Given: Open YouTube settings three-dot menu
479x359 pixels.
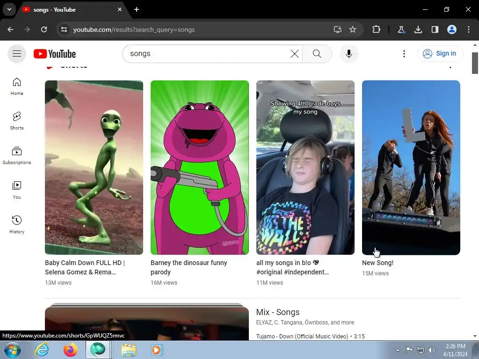Looking at the screenshot, I should [x=404, y=54].
